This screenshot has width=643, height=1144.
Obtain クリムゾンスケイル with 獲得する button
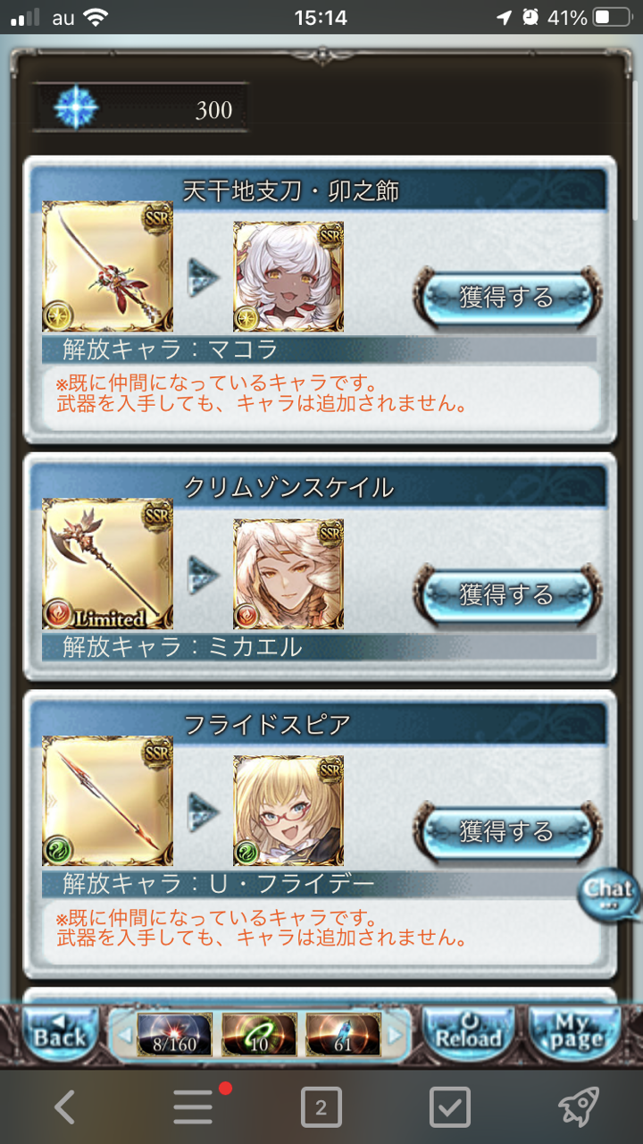point(507,594)
